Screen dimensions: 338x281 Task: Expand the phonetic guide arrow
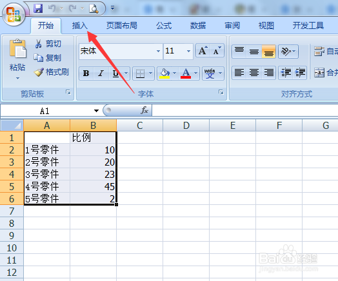coord(221,73)
